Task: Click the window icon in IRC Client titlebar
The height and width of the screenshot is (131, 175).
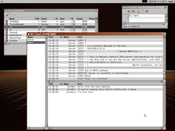Action: [x=29, y=34]
